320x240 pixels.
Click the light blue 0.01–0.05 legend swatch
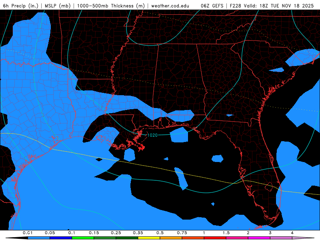click(x=39, y=238)
